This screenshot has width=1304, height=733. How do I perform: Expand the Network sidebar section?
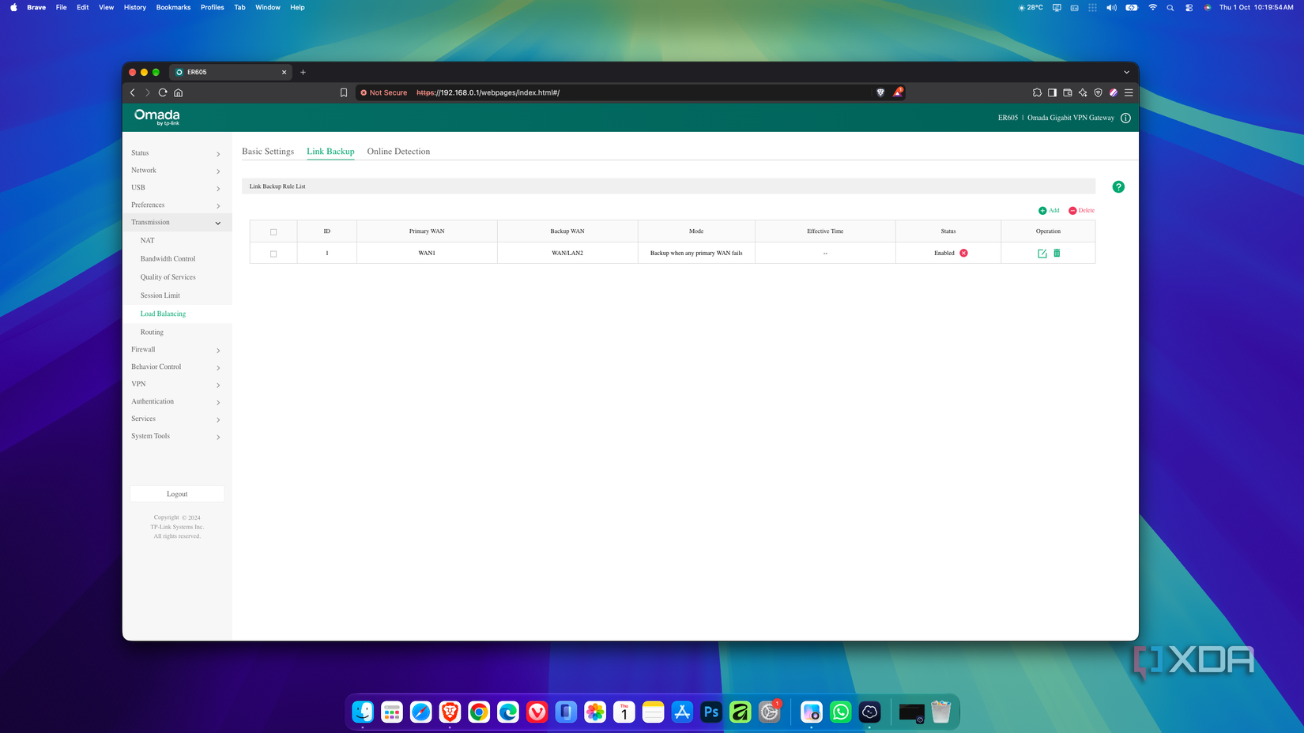pyautogui.click(x=177, y=171)
